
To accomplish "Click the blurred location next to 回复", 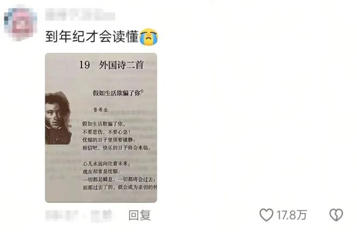I will [102, 215].
